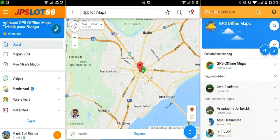The height and width of the screenshot is (140, 280).
Task: Expand the GPS Offline Maps list row
Action: coord(275,64)
